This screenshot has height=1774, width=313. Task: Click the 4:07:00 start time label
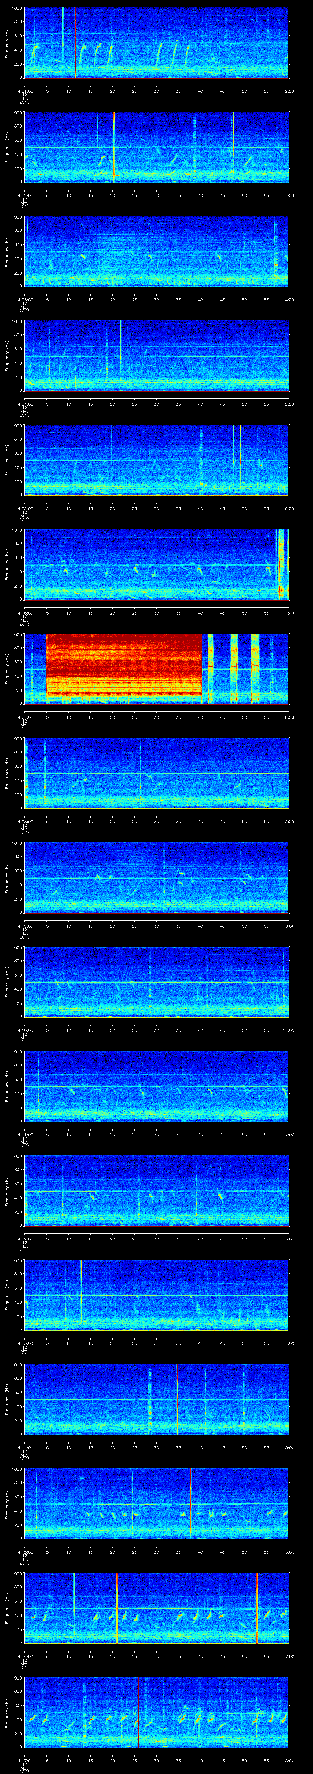pos(25,717)
